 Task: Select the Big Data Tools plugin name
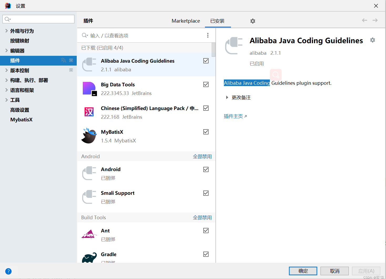pyautogui.click(x=118, y=84)
